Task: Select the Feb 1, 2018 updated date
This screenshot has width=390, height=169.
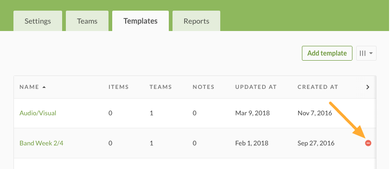Action: tap(252, 143)
